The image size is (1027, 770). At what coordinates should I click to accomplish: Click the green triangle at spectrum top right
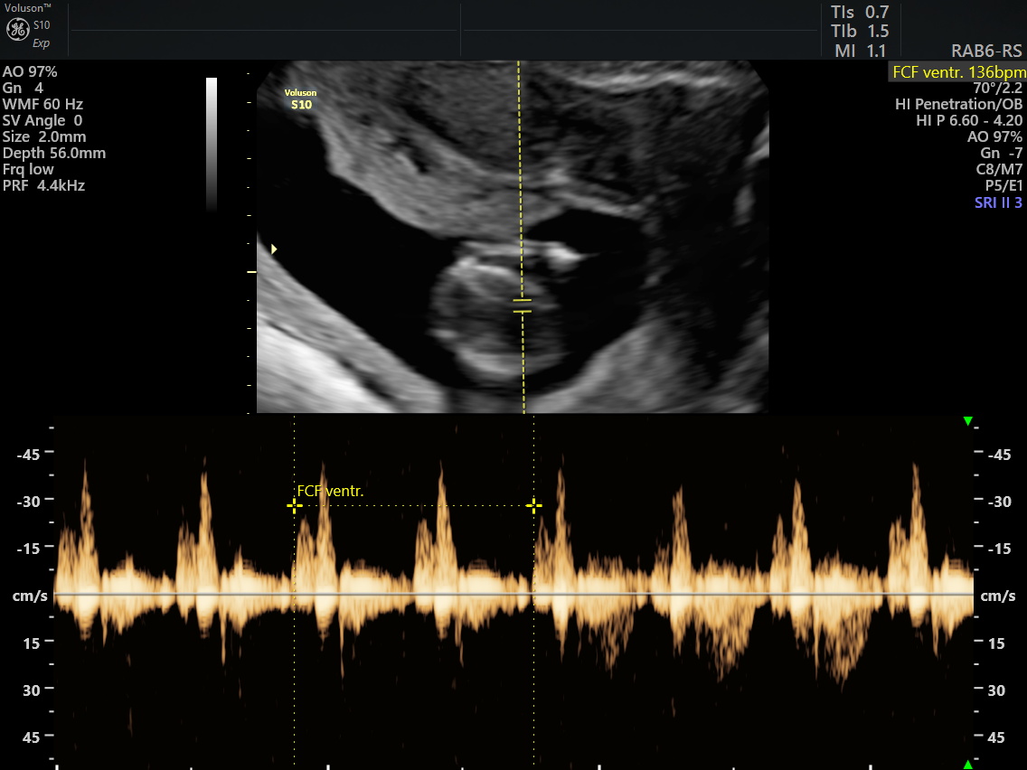pos(968,421)
